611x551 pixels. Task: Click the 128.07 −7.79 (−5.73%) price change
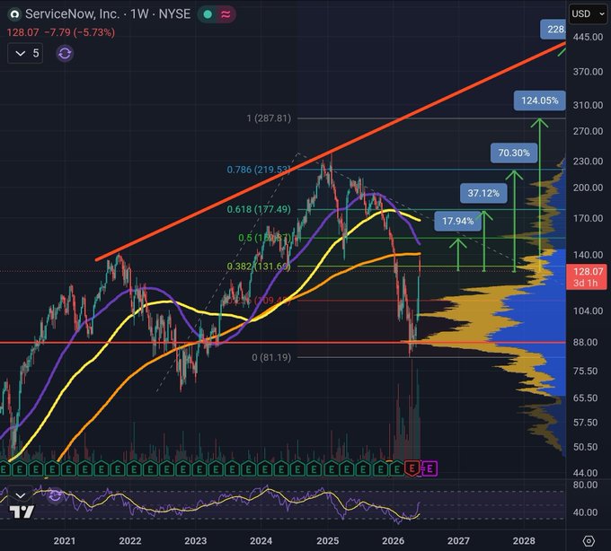tap(61, 32)
